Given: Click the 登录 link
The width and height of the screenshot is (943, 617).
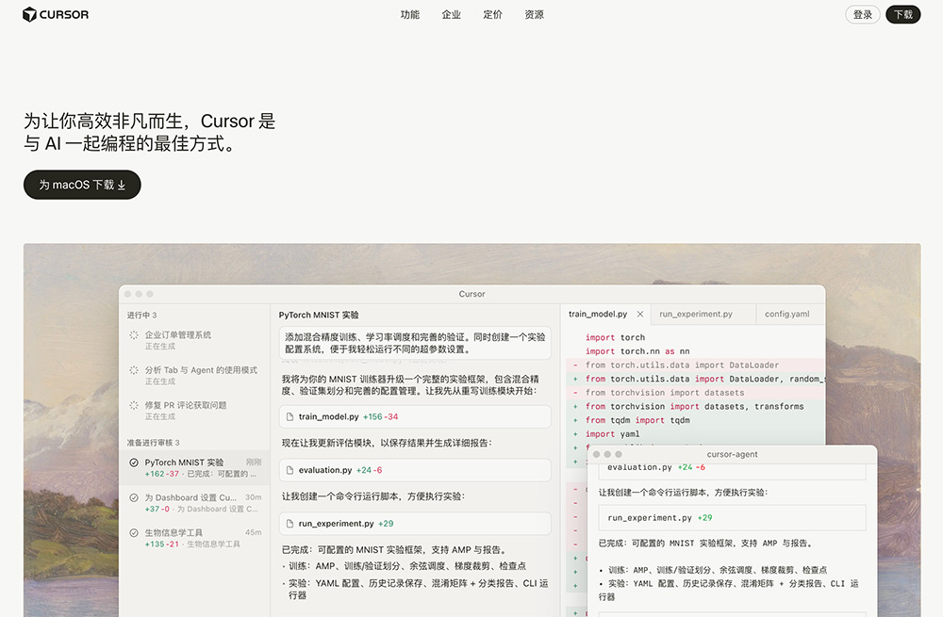Looking at the screenshot, I should point(862,14).
